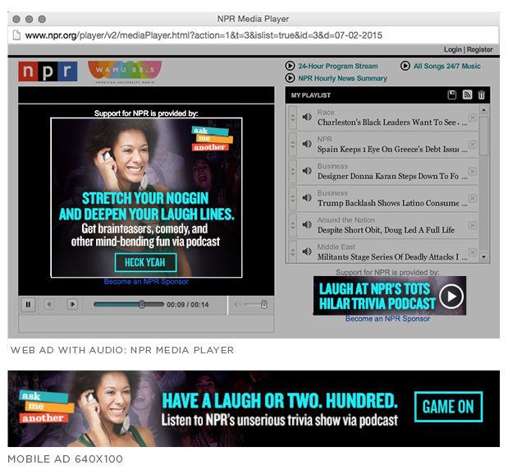This screenshot has height=470, width=508.
Task: Click speaker icon on Donna Karan story
Action: [x=307, y=171]
